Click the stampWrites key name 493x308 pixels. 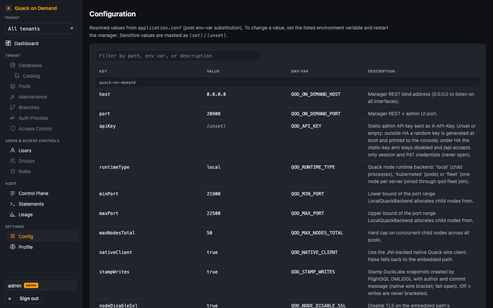click(114, 272)
